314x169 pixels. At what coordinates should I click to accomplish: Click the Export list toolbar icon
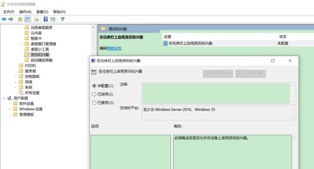pyautogui.click(x=36, y=19)
